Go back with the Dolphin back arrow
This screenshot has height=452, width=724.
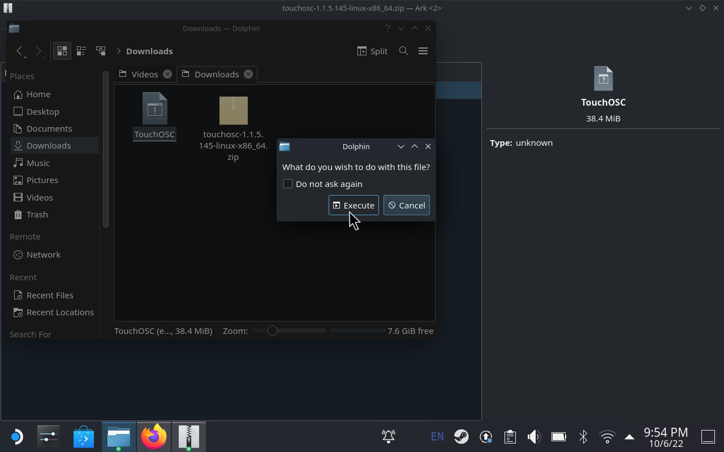20,51
